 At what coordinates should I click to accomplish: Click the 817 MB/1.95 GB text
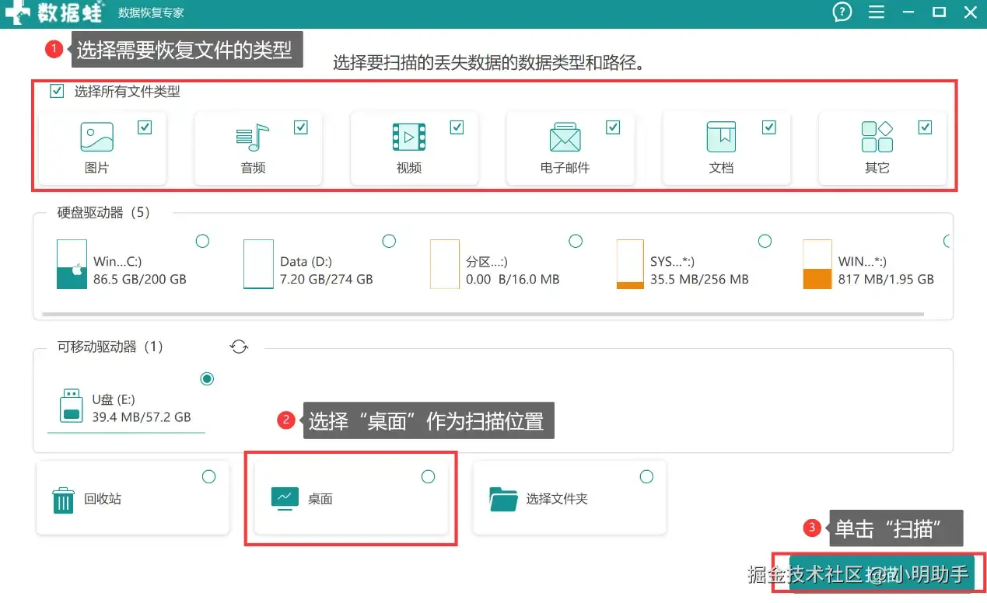pos(886,279)
